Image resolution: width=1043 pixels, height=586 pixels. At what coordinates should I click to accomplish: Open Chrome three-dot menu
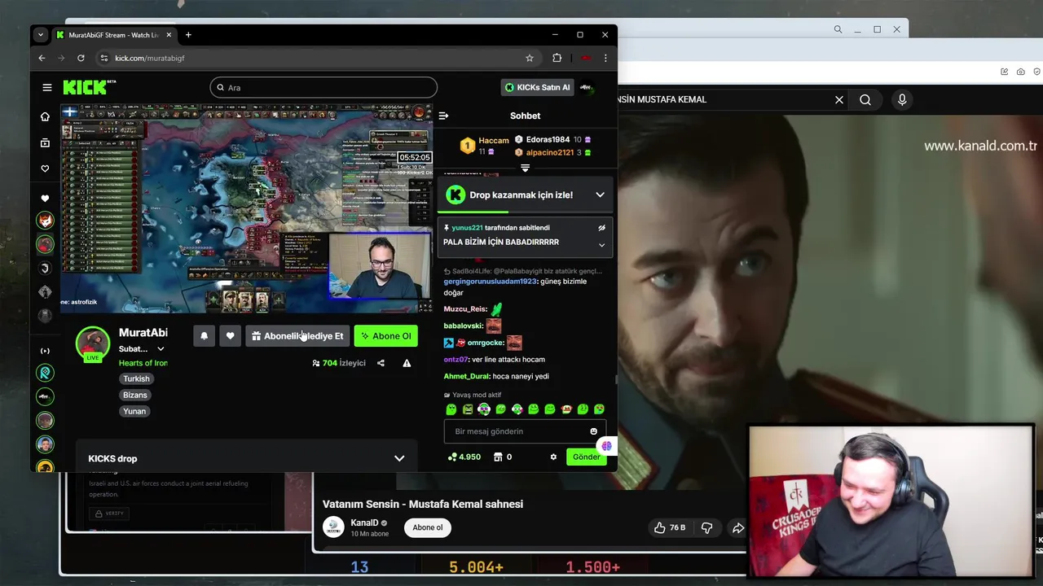[x=605, y=58]
